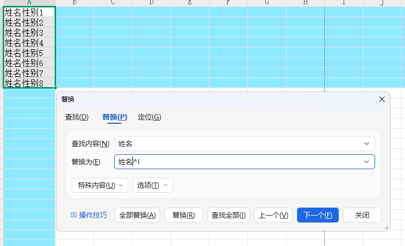Select column D header
This screenshot has width=405, height=246.
(151, 3)
